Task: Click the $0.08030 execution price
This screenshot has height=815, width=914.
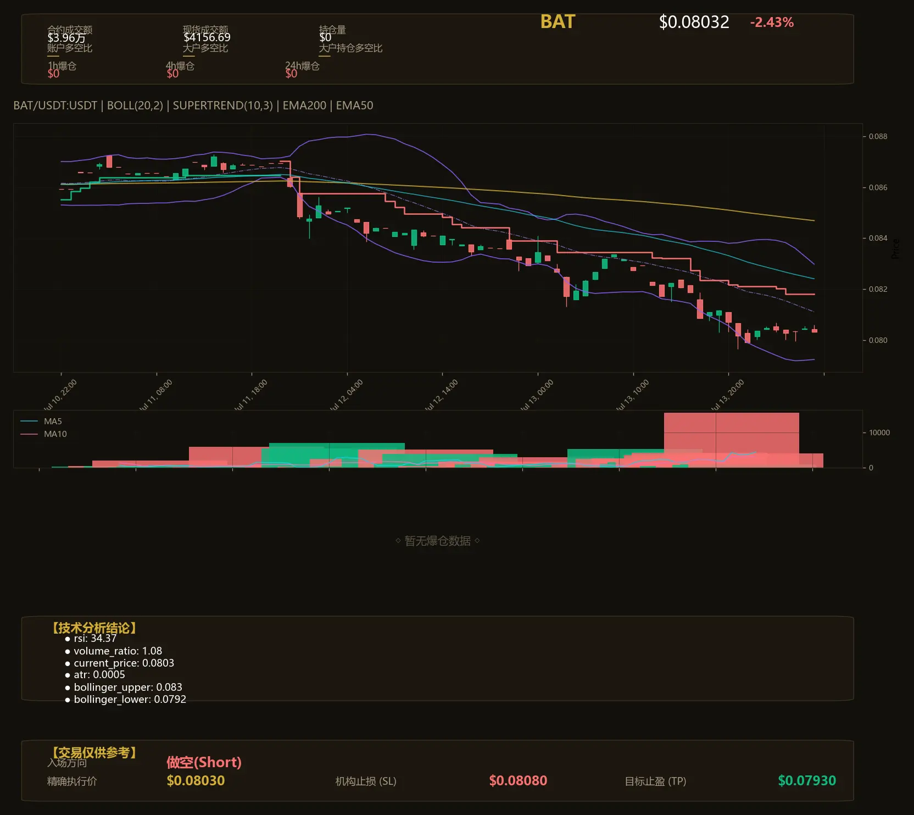Action: (196, 781)
